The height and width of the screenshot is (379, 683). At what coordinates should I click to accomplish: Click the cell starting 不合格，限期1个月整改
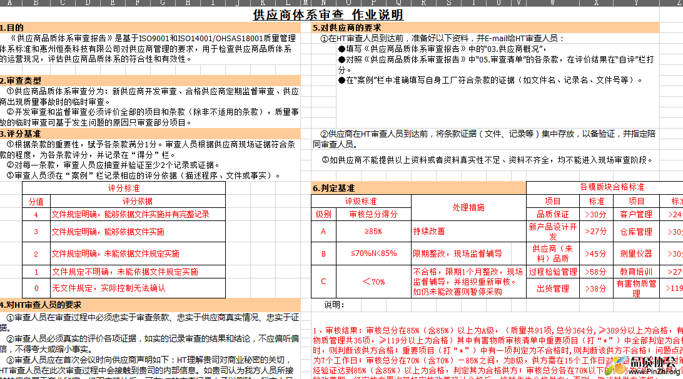point(468,282)
